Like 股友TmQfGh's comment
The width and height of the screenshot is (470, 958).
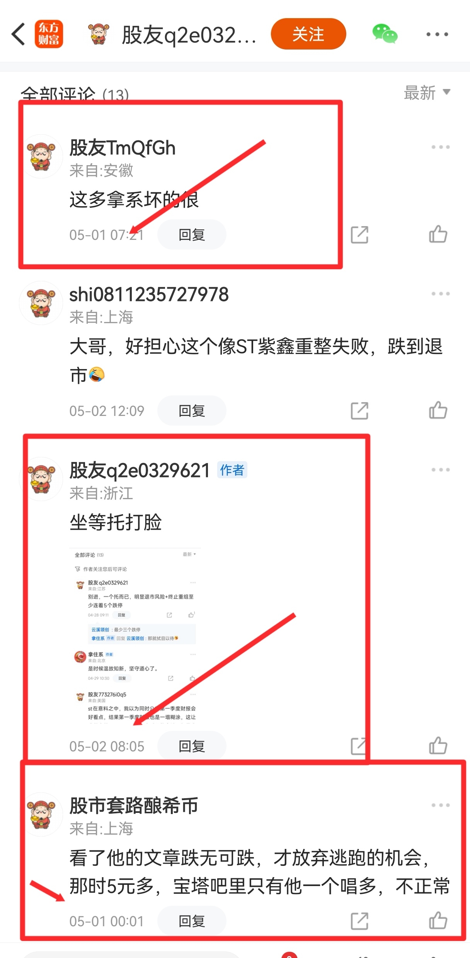[x=438, y=234]
